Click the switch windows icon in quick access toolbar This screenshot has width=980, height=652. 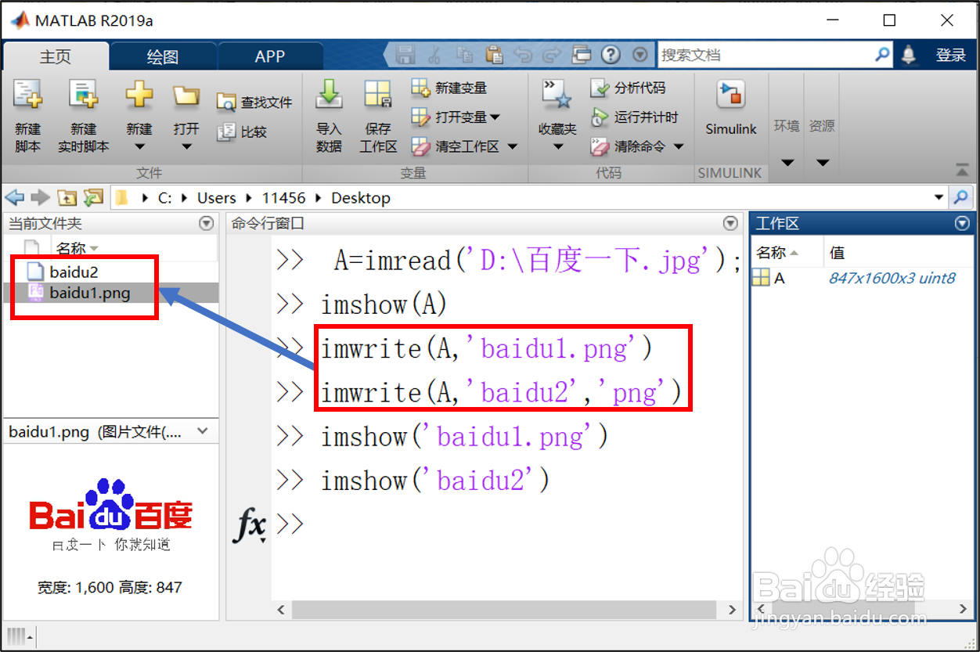tap(582, 55)
